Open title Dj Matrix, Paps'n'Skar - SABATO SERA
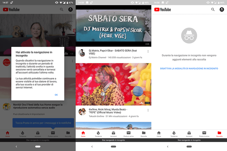 (113, 52)
